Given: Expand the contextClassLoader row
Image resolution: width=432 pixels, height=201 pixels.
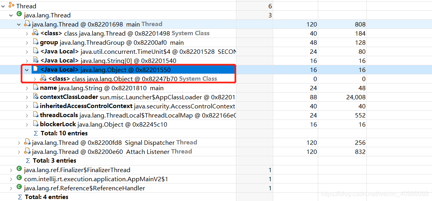Looking at the screenshot, I should (x=27, y=97).
